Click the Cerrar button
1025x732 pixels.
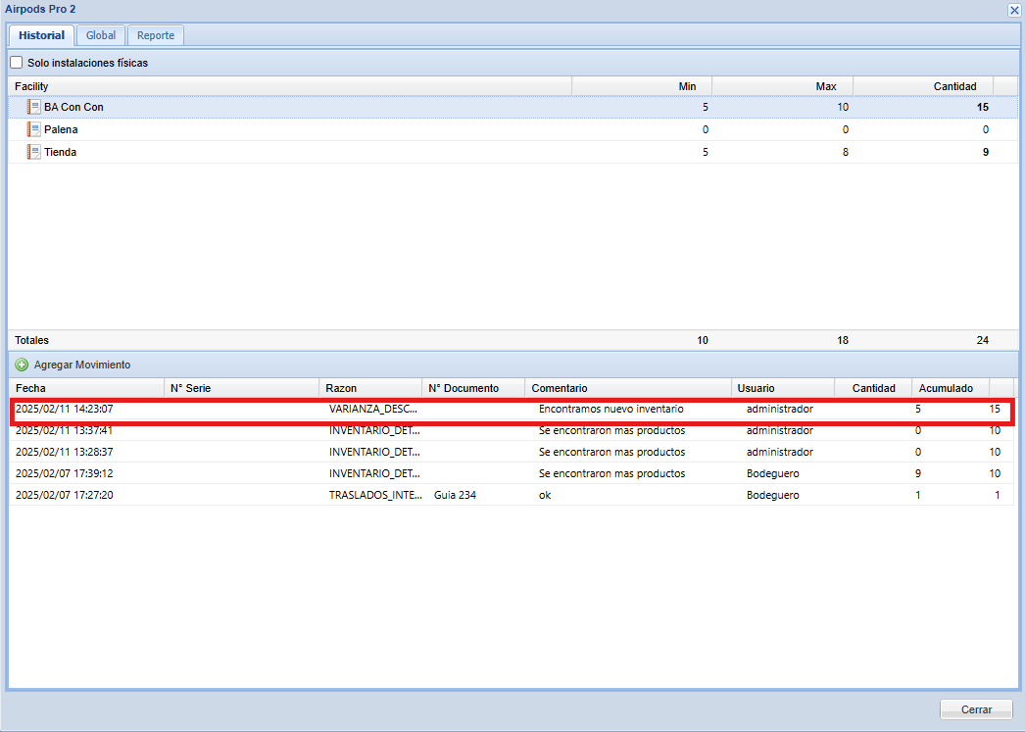click(x=976, y=709)
